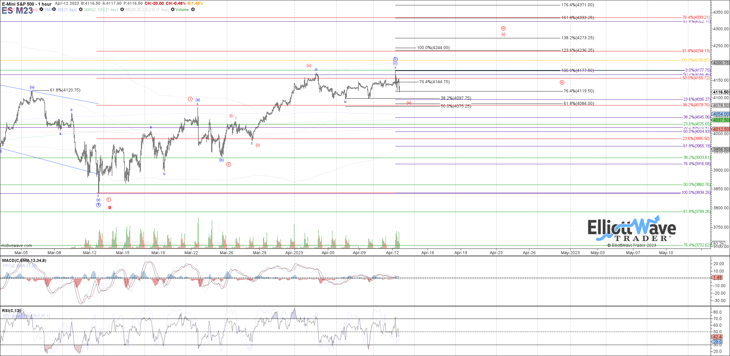Screen dimensions: 730x356
Task: Click the Mar-15 date on time axis
Action: click(123, 253)
